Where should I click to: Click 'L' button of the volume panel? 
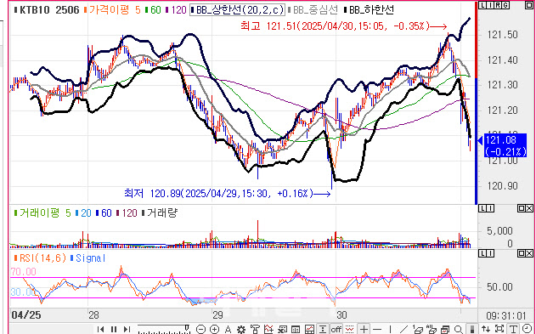coord(483,208)
